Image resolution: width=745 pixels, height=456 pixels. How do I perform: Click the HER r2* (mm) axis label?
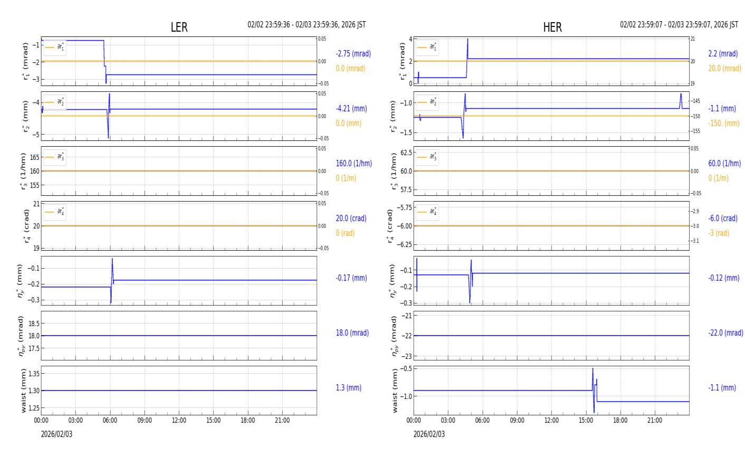393,116
